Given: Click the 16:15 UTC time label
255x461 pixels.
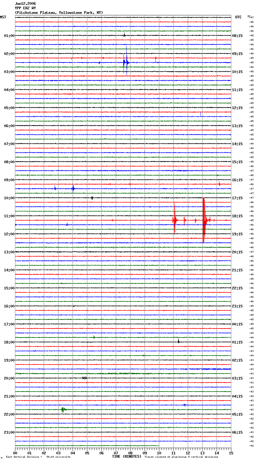Looking at the screenshot, I should tap(237, 180).
